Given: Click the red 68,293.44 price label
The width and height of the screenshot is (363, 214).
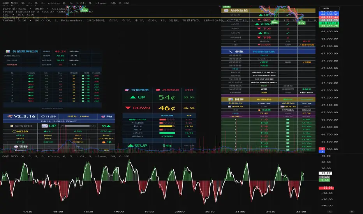Looking at the screenshot, I should click(x=329, y=18).
